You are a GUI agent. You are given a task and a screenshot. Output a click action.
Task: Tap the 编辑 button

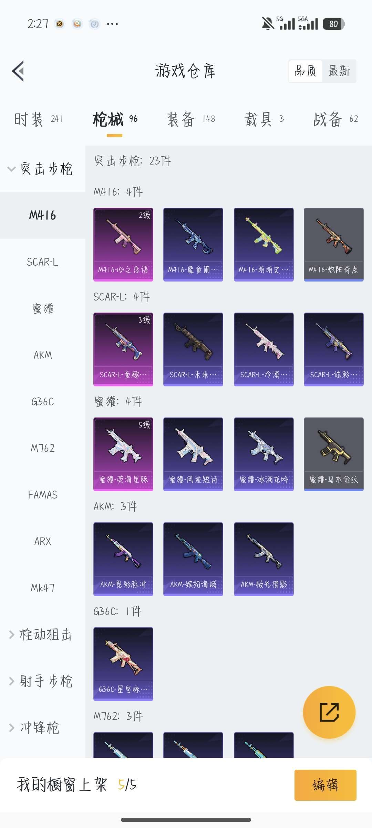tap(325, 785)
